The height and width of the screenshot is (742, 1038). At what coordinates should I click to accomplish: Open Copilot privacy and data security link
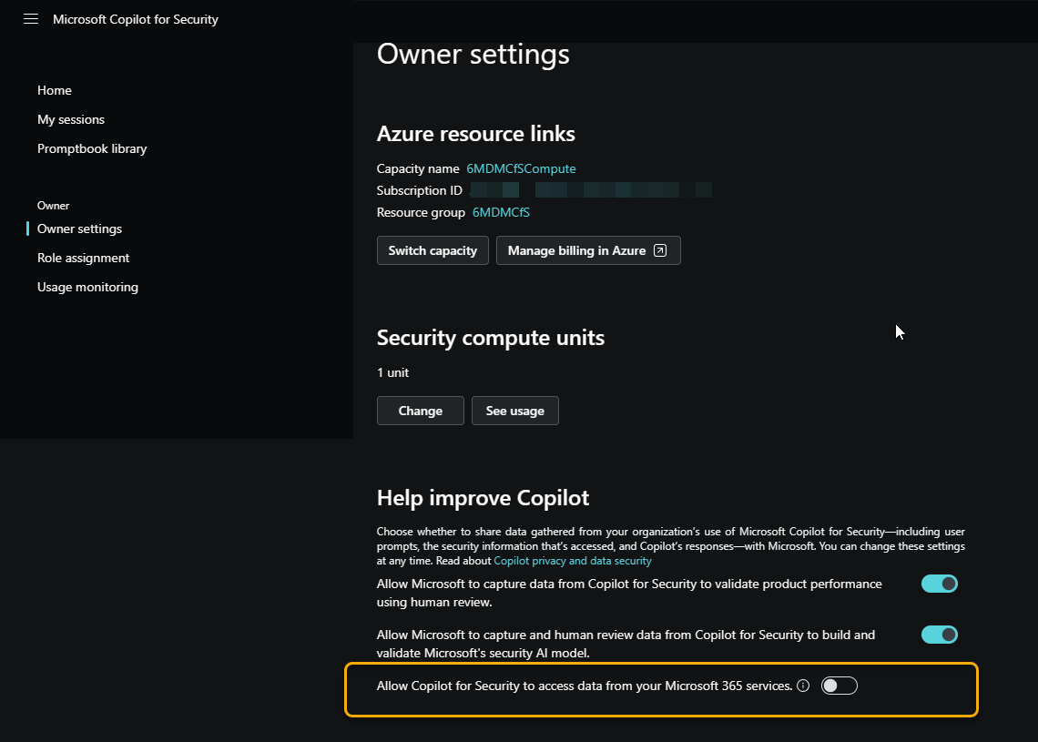573,561
